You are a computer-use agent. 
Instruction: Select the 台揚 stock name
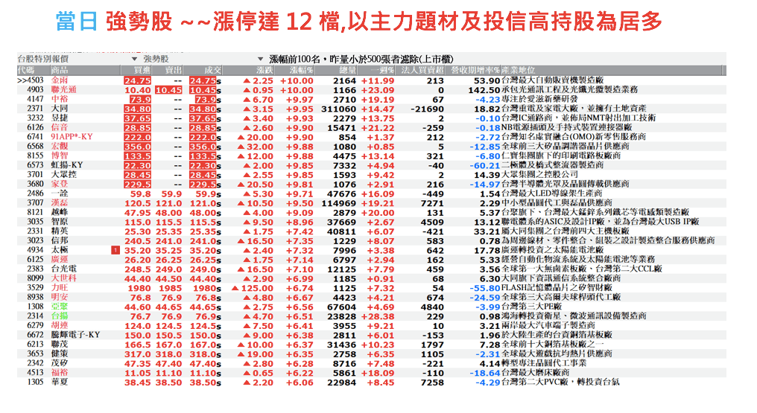(x=58, y=316)
